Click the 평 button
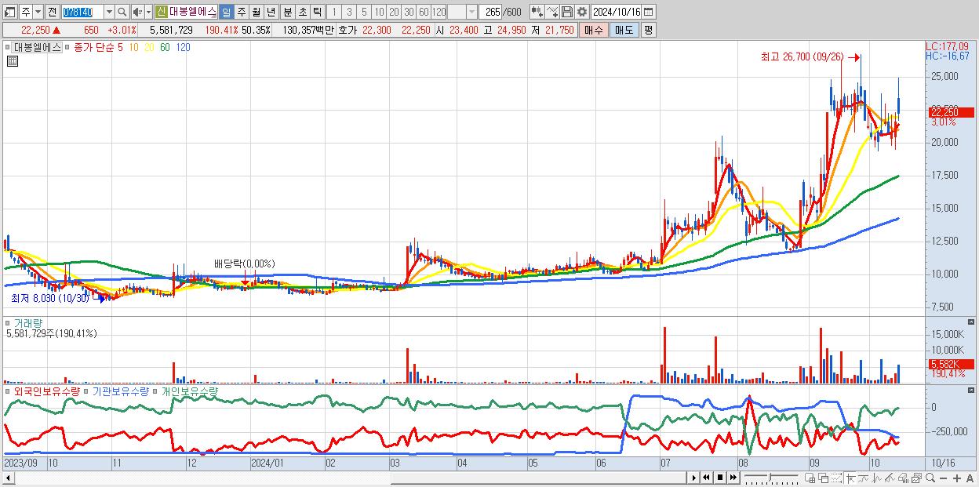The width and height of the screenshot is (979, 487). [648, 30]
